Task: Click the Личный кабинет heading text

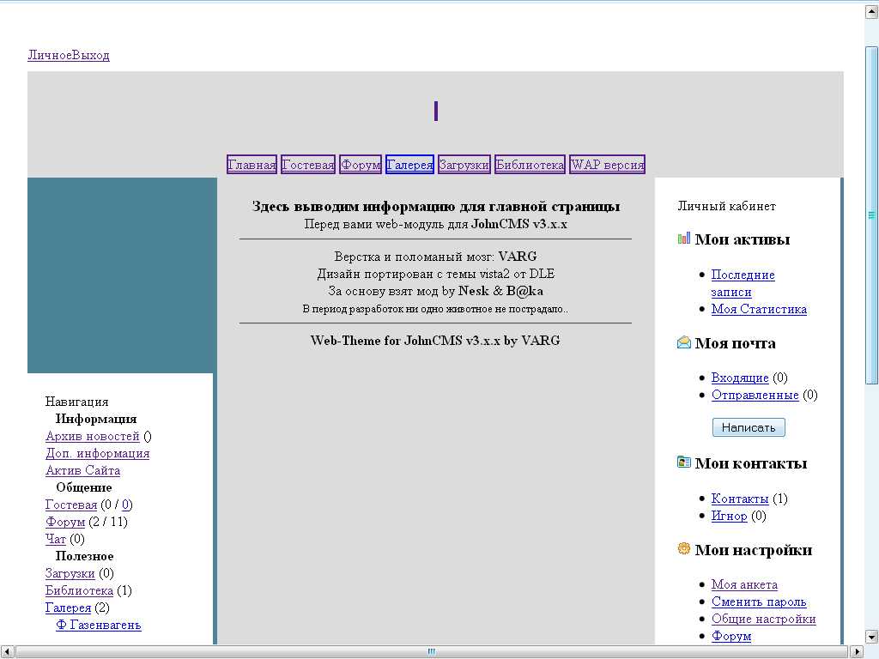Action: (x=726, y=206)
